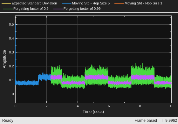The image size is (178, 124).
Task: Click the Frame based status indicator
Action: click(146, 121)
